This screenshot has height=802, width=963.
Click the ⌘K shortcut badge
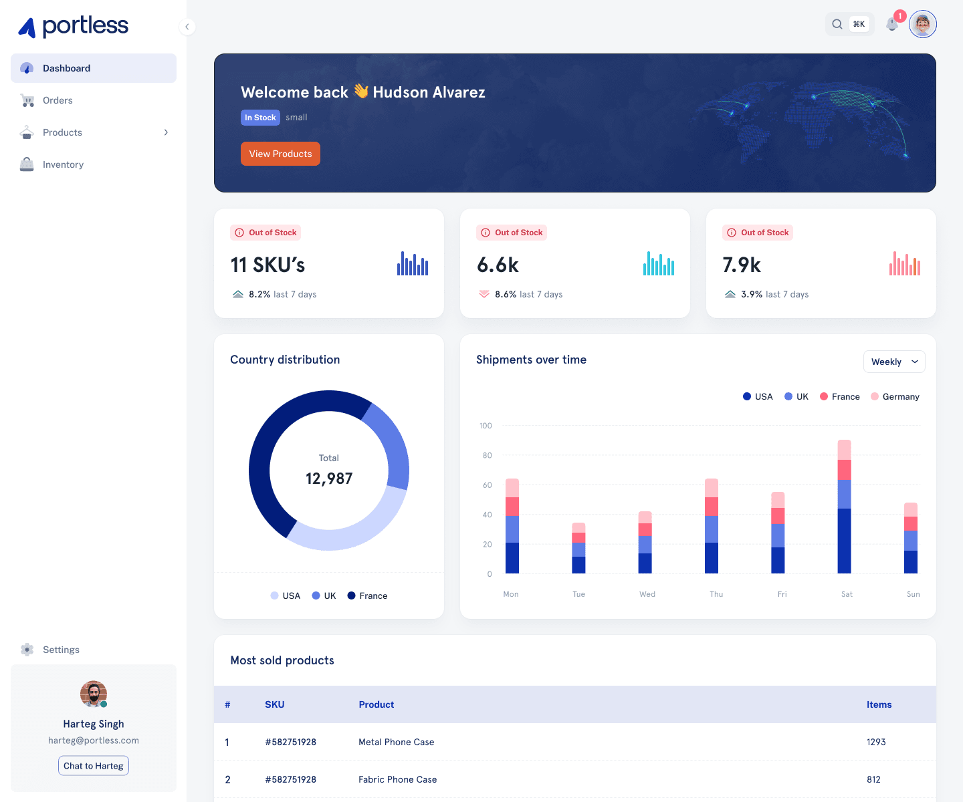click(859, 24)
